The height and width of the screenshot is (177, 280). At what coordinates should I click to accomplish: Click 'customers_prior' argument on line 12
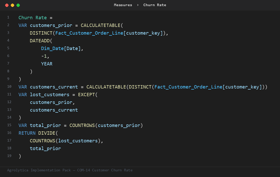tap(51, 102)
